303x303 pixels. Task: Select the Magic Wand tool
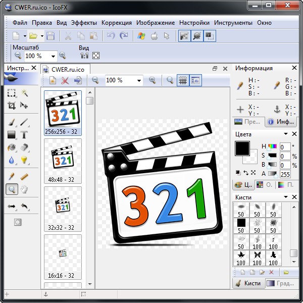(x=24, y=93)
